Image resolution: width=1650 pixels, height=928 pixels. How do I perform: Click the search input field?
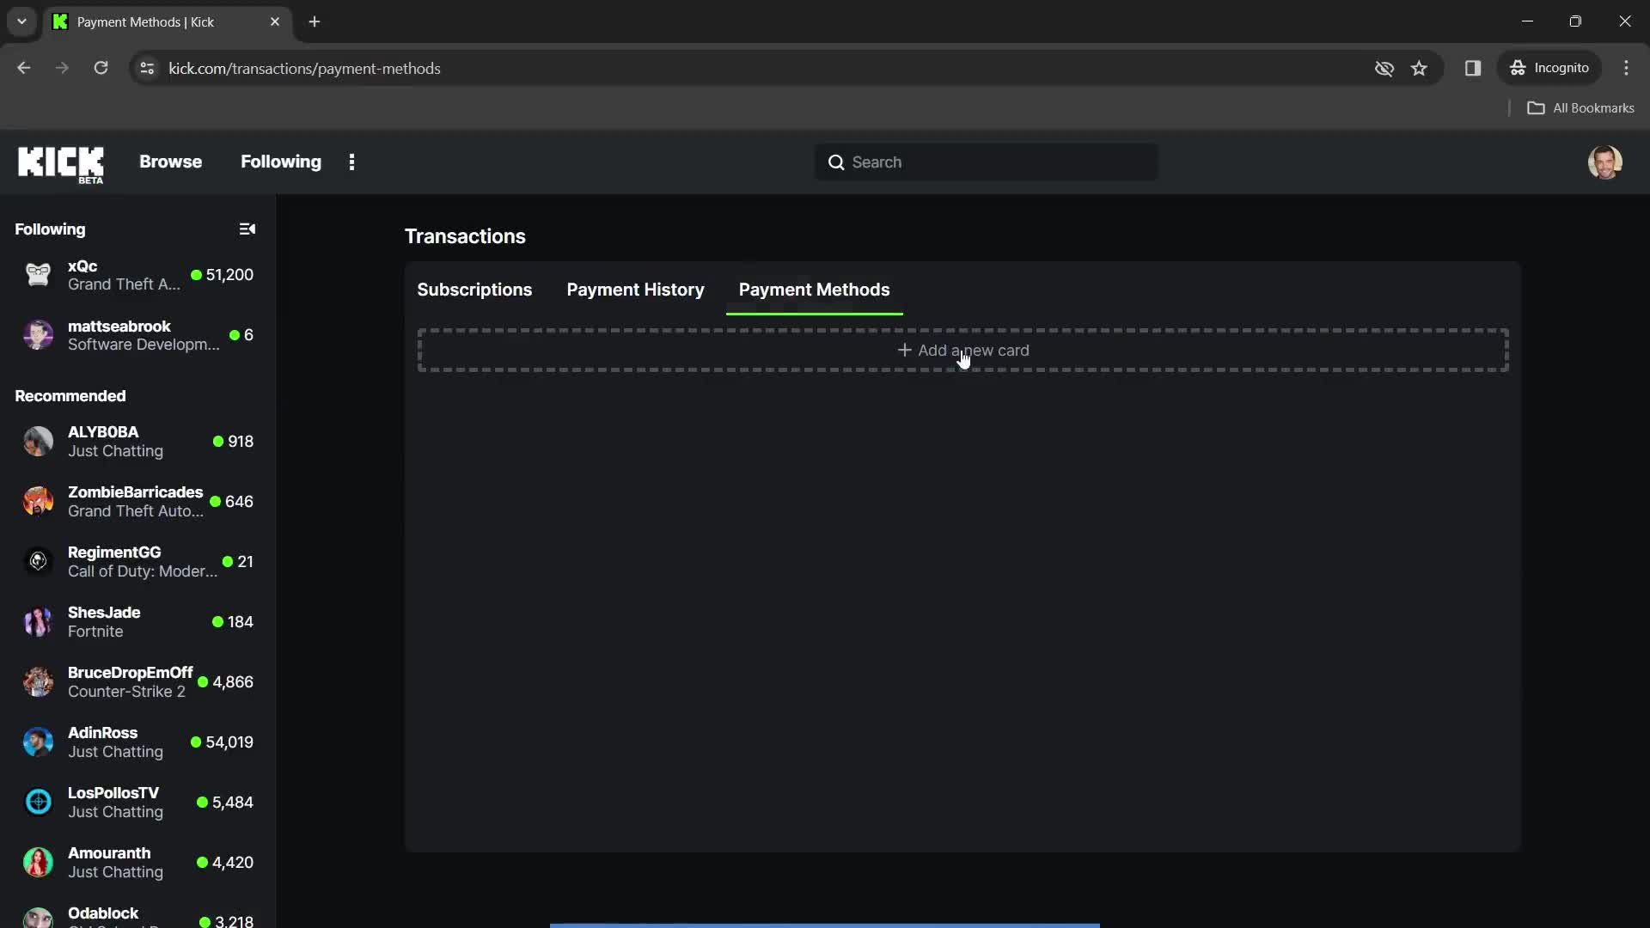point(986,162)
